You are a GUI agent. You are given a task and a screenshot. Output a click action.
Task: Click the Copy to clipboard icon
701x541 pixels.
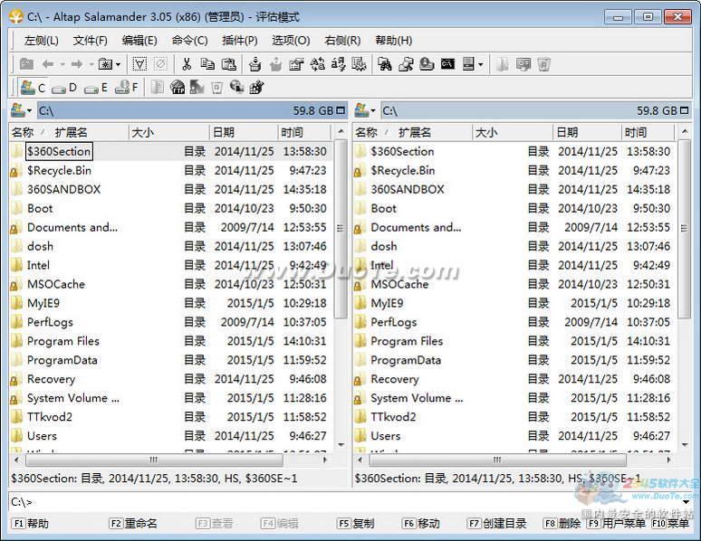207,64
